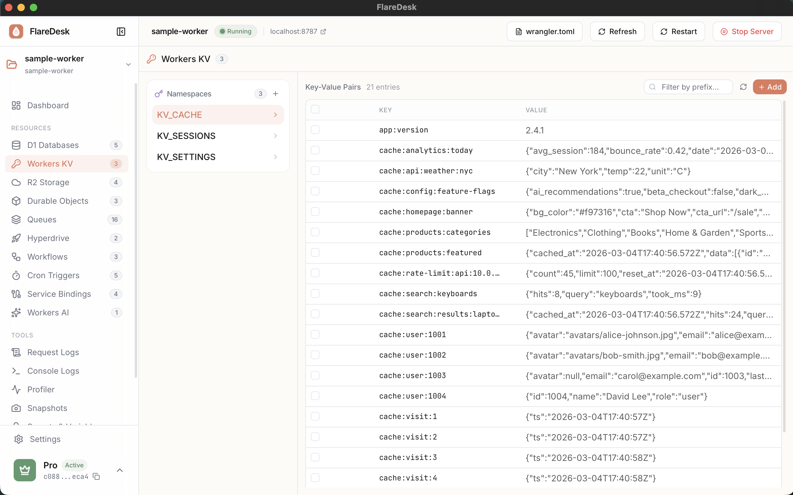The height and width of the screenshot is (495, 793).
Task: Go to R2 Storage section
Action: point(48,182)
